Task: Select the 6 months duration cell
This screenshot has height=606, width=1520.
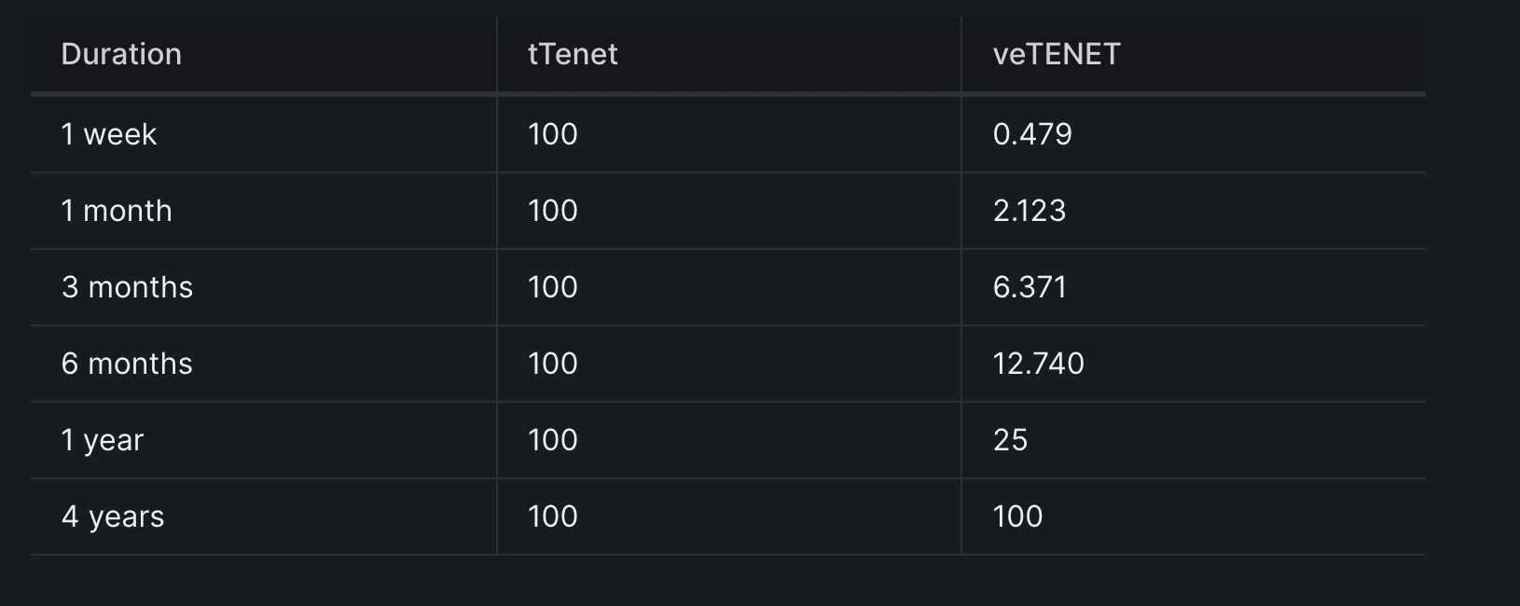Action: 127,364
